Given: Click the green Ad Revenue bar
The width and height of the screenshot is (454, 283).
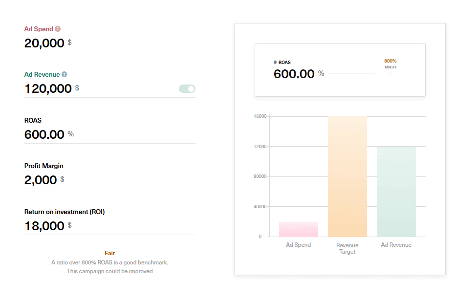Looking at the screenshot, I should coord(396,192).
